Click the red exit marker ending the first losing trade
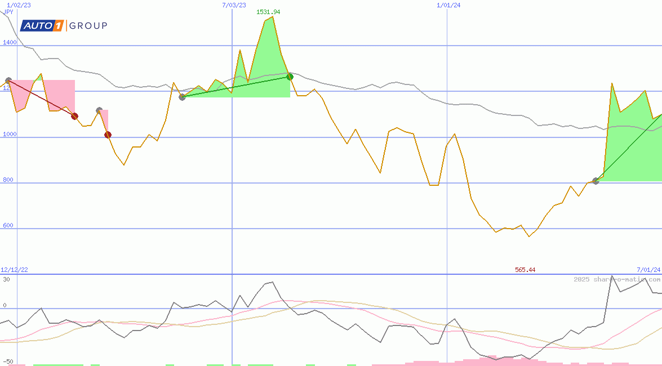Viewport: 662px width, 366px height. 74,116
